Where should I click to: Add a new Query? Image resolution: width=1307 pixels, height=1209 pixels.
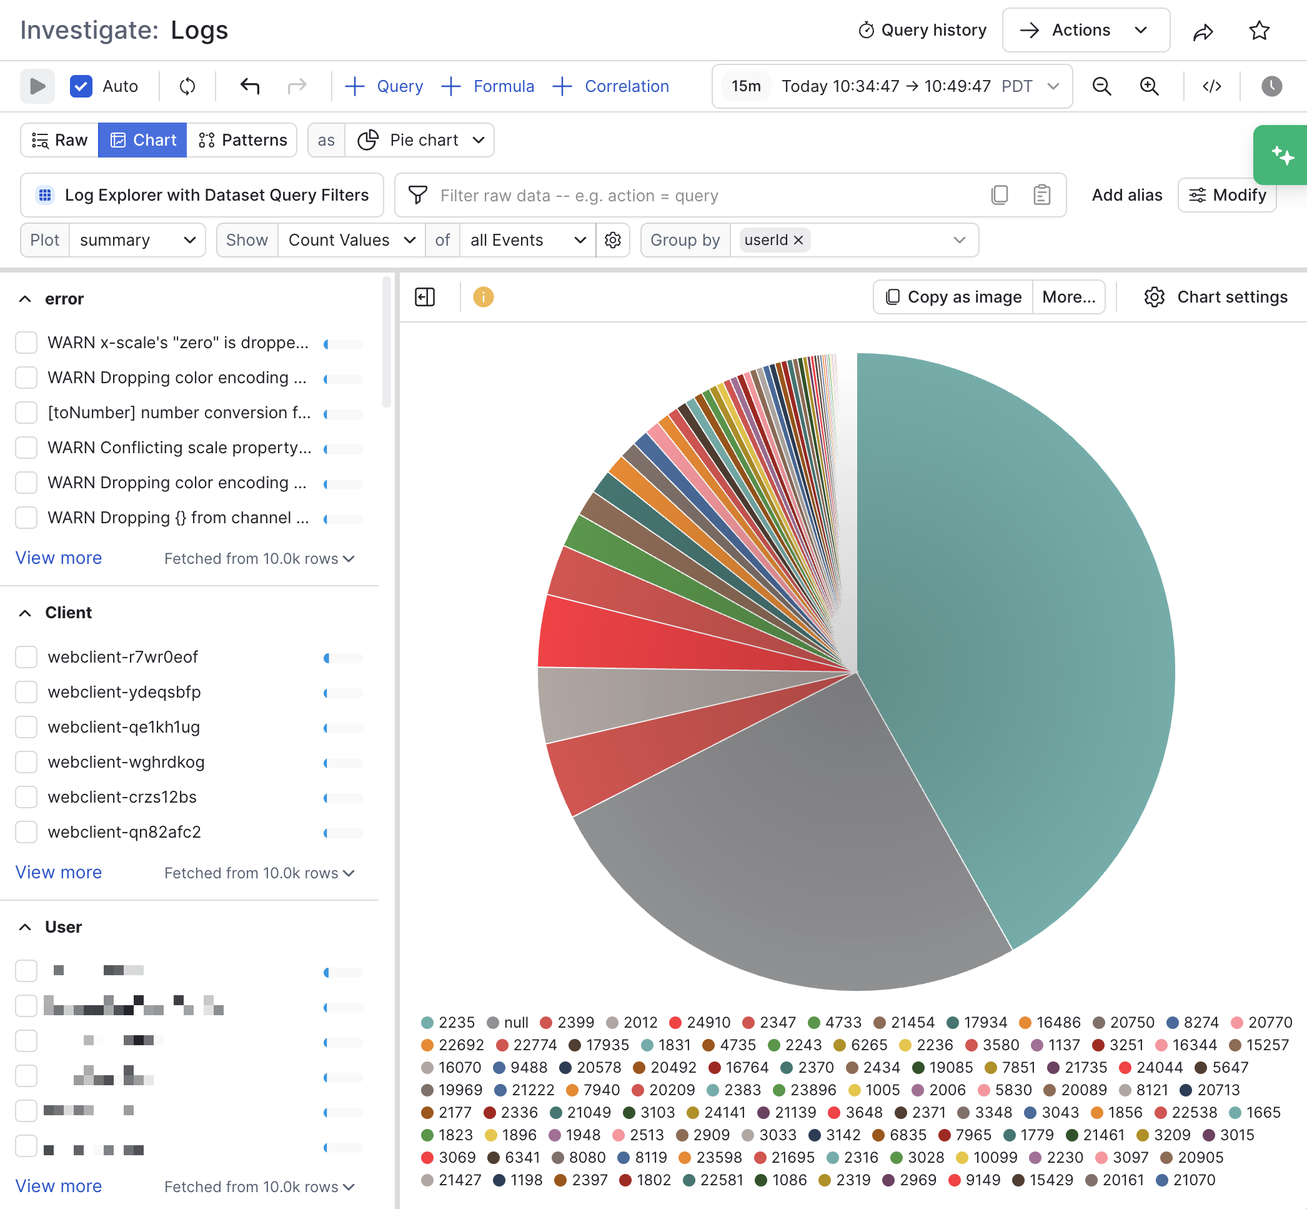click(384, 86)
